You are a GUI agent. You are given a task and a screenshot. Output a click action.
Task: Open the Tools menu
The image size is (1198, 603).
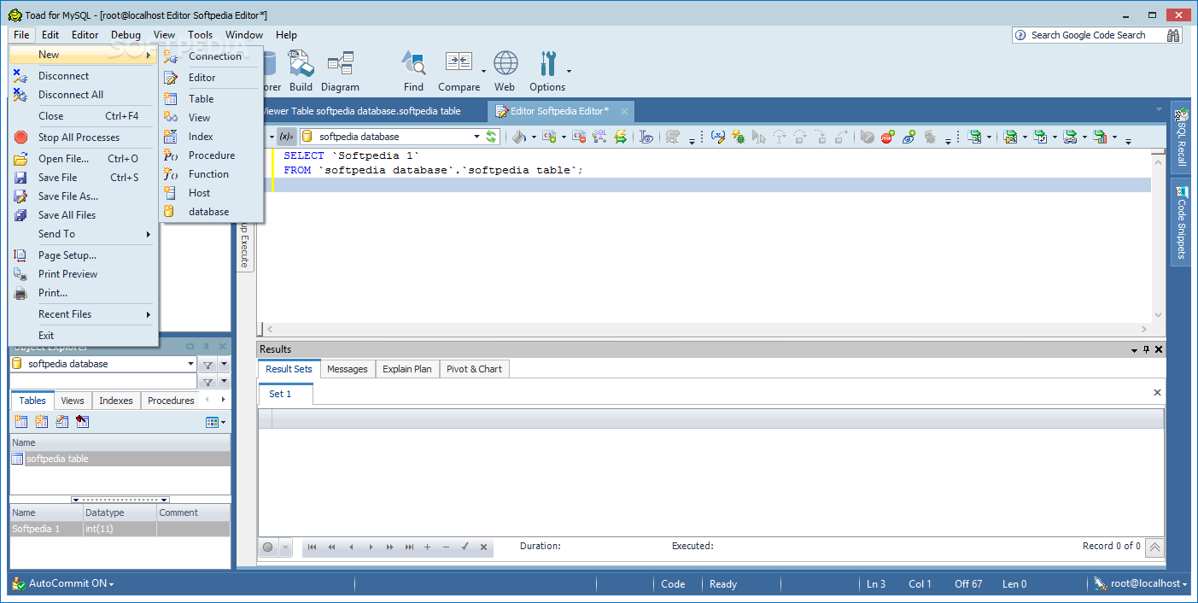[x=201, y=35]
